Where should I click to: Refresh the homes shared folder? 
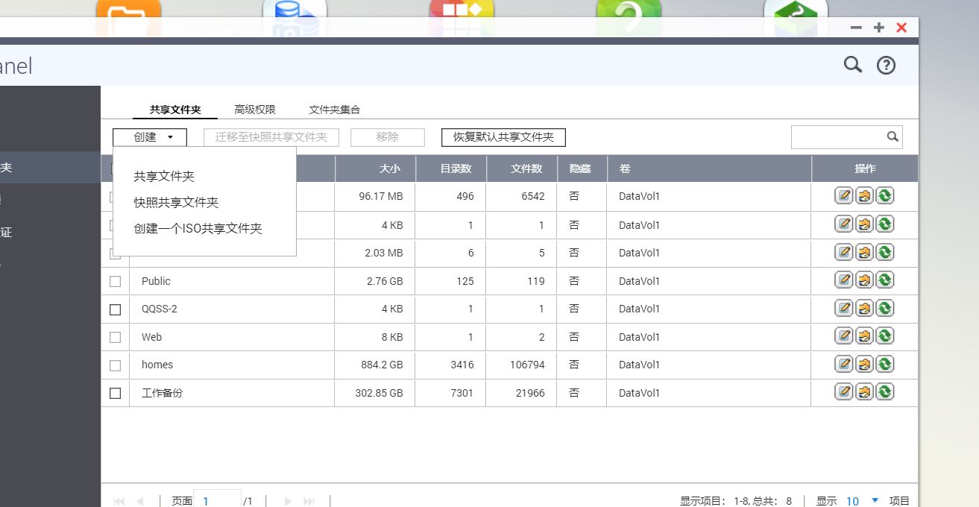[884, 363]
